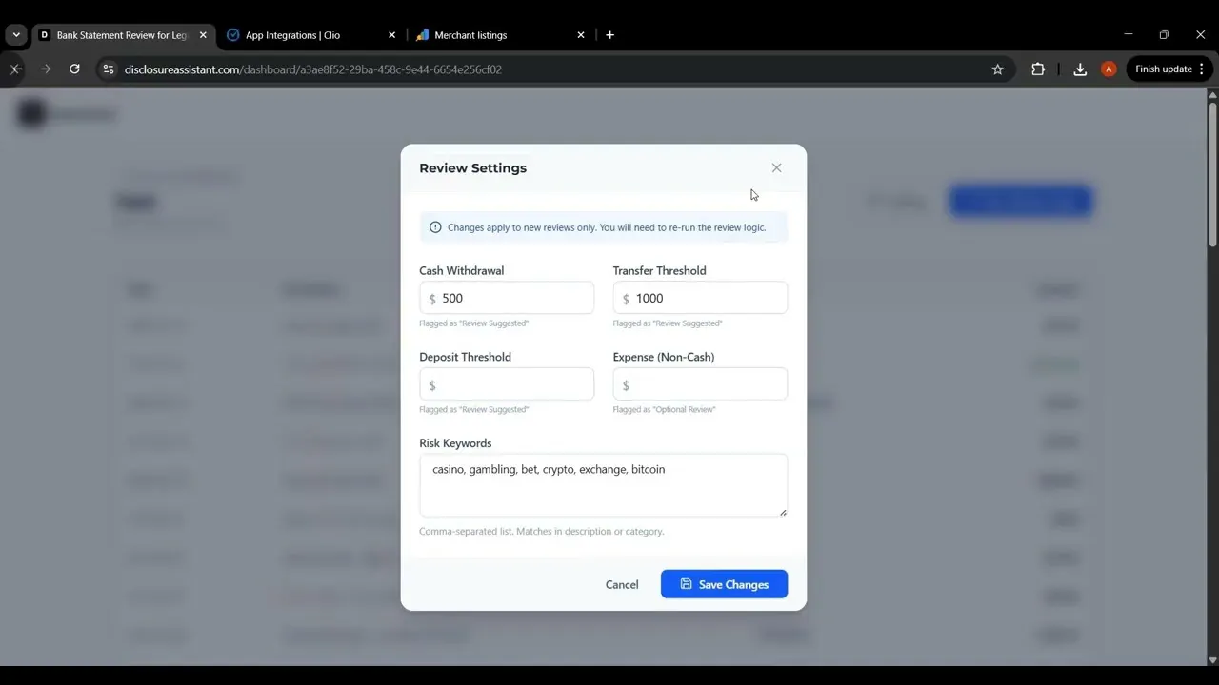Open a new browser tab

609,35
